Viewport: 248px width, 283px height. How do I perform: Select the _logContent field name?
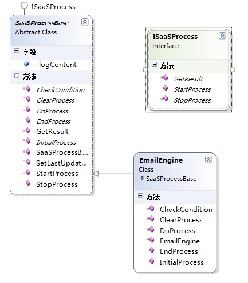click(56, 65)
